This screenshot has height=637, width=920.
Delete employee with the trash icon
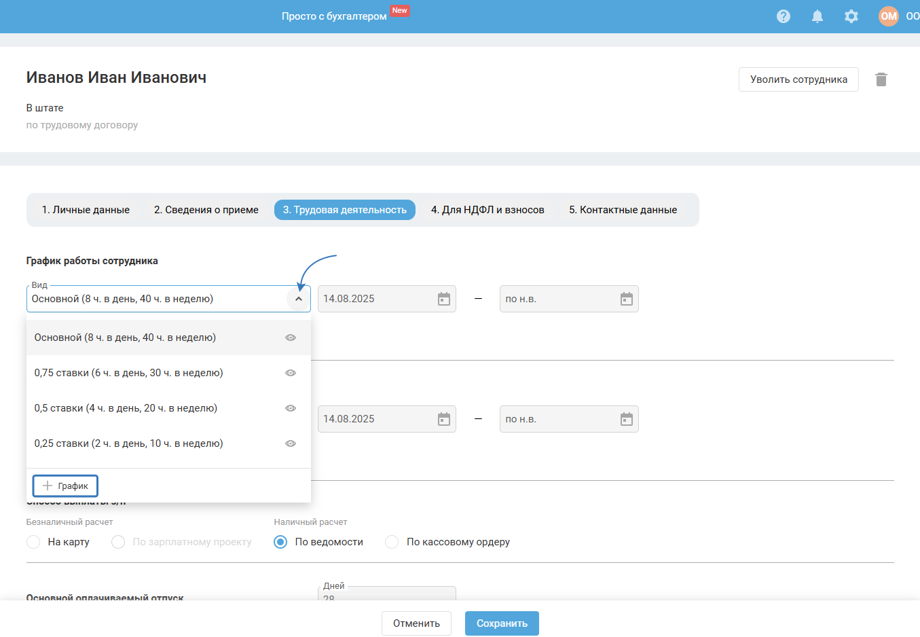click(881, 79)
